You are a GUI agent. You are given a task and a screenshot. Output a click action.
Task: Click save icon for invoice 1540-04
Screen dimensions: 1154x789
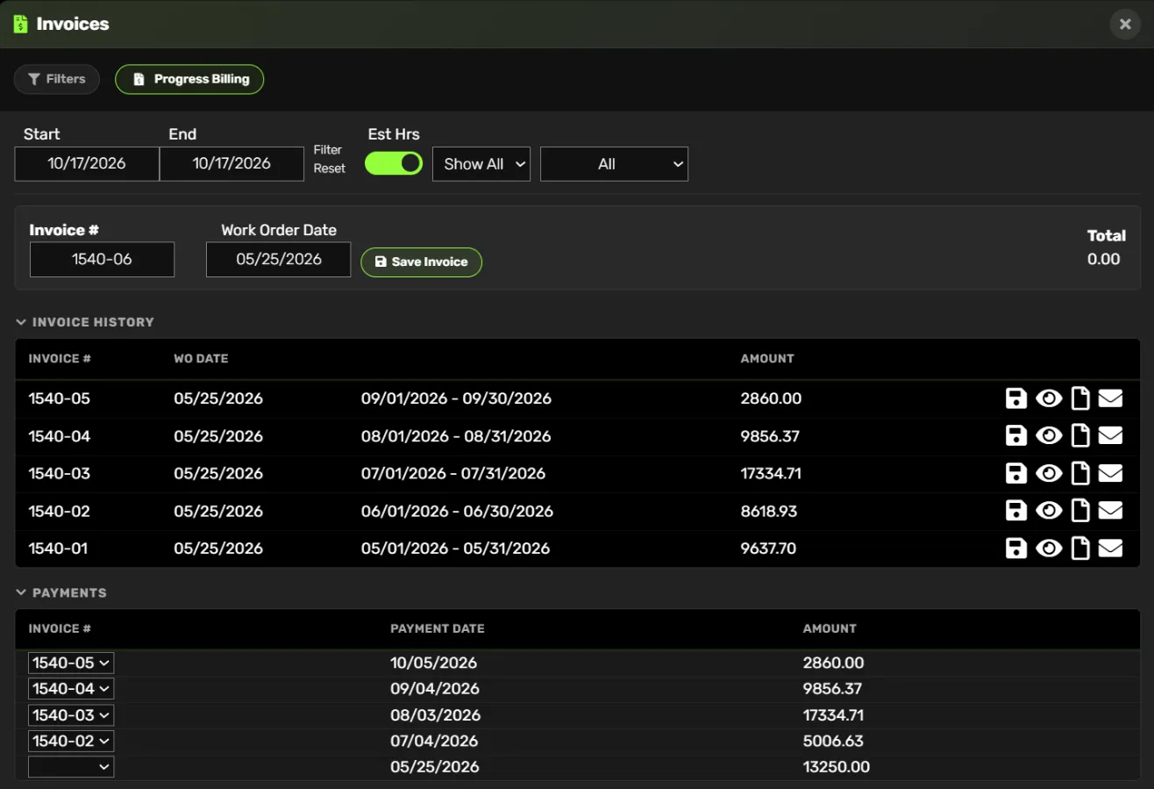[x=1015, y=436]
